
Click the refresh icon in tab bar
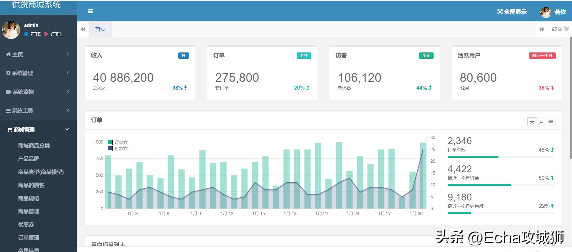click(554, 29)
